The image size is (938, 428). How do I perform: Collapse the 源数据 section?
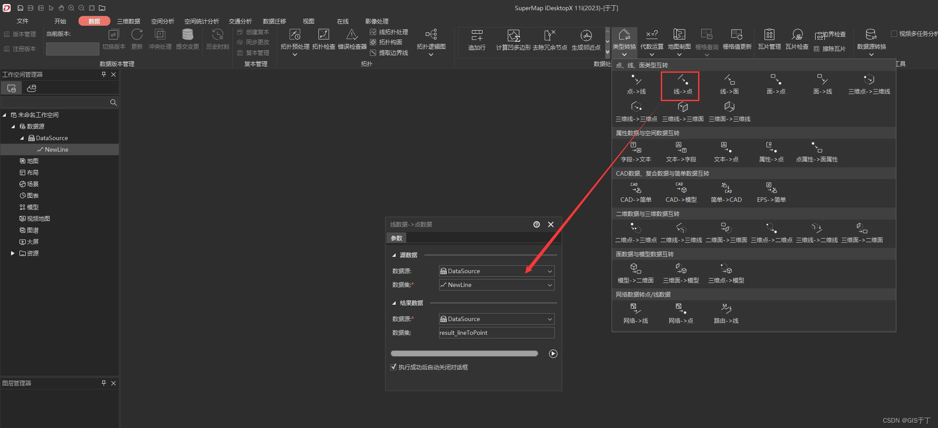394,255
